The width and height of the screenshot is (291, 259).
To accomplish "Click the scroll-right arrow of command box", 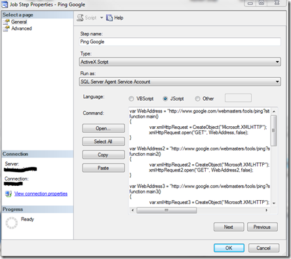I will click(x=267, y=210).
